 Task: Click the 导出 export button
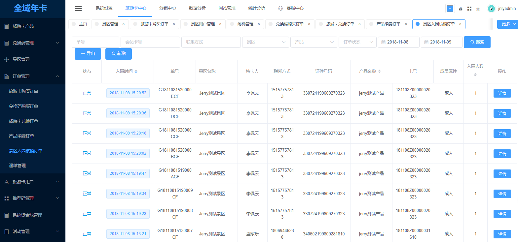click(x=88, y=54)
